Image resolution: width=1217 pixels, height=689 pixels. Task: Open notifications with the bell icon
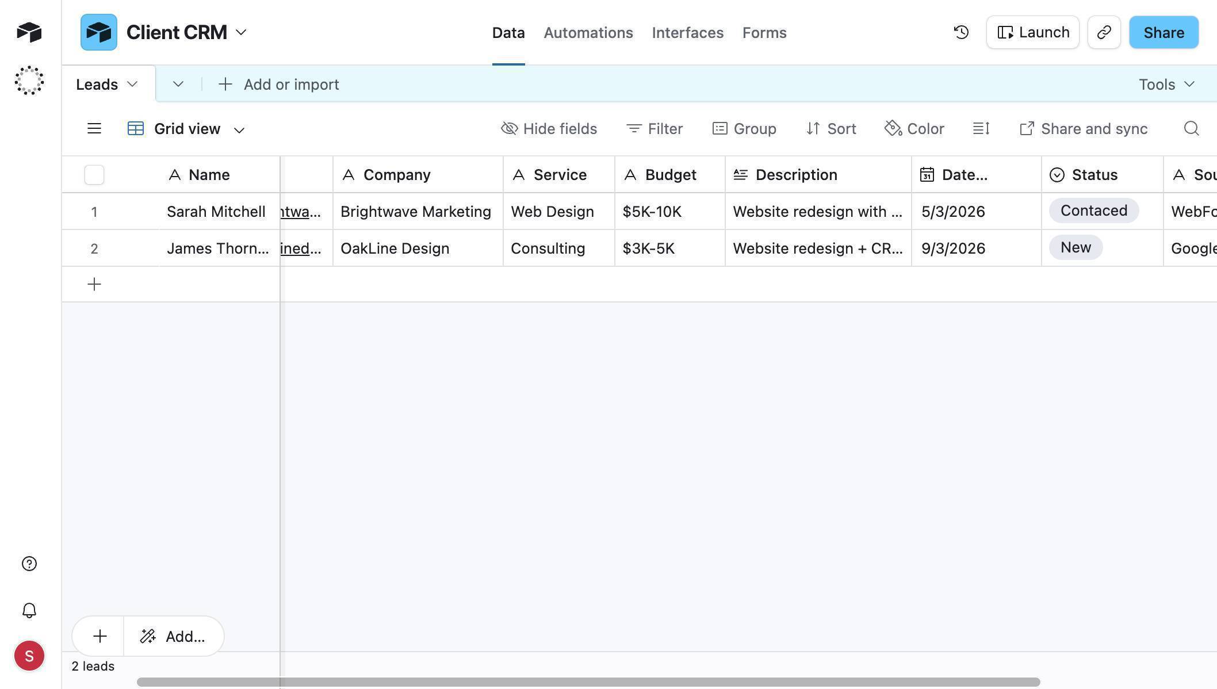point(29,610)
